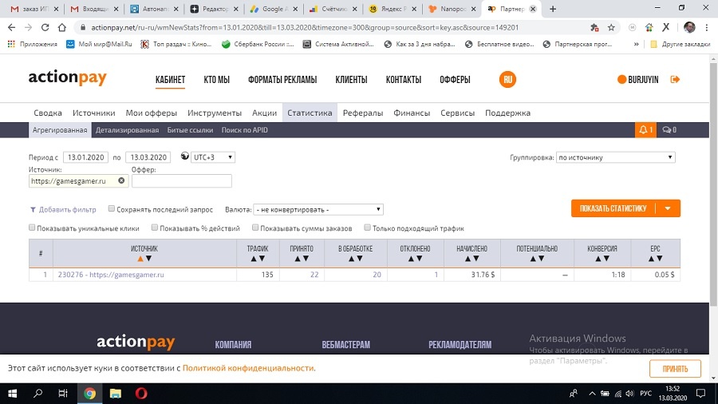
Task: Enable Сохранять последний запрос checkbox
Action: point(111,209)
